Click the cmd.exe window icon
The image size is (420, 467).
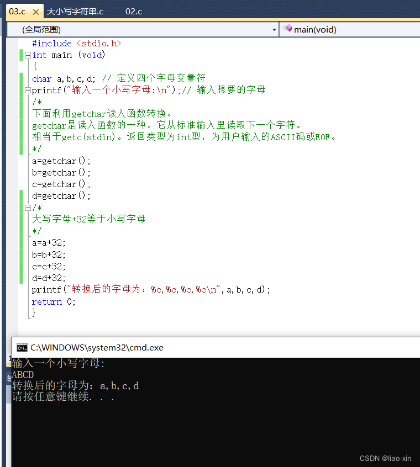tap(22, 347)
